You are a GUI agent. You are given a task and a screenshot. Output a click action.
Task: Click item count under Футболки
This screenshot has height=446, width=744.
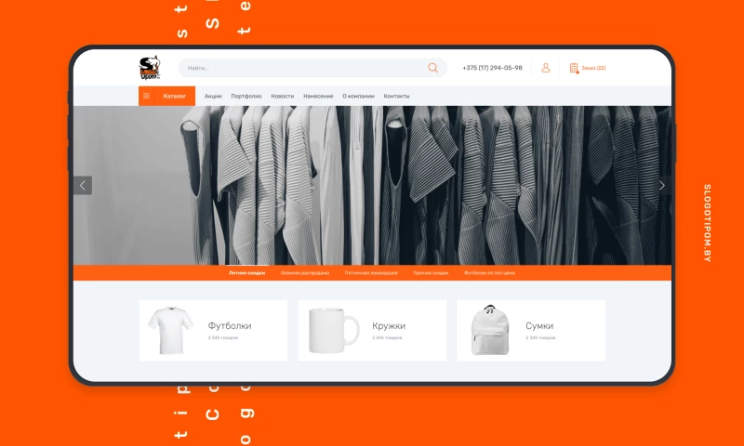tap(223, 338)
